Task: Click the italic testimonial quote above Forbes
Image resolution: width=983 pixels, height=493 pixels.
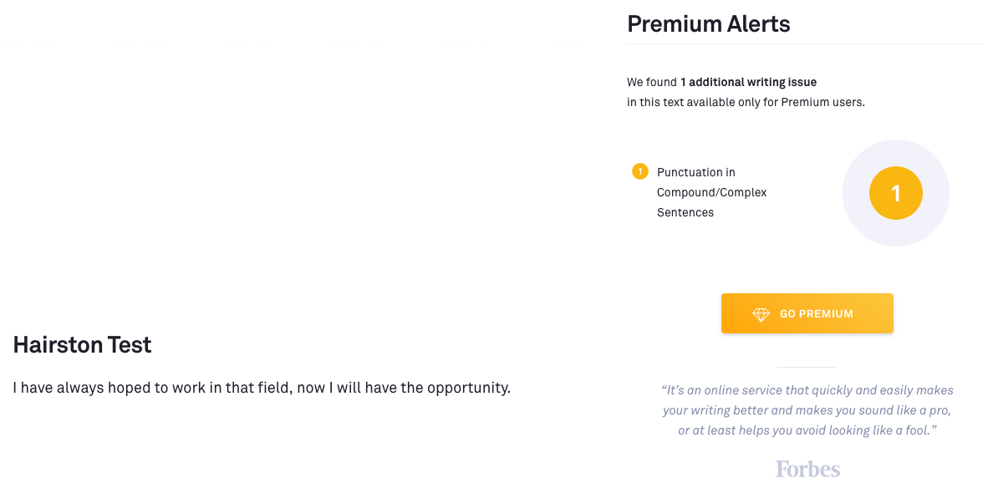Action: pyautogui.click(x=807, y=410)
